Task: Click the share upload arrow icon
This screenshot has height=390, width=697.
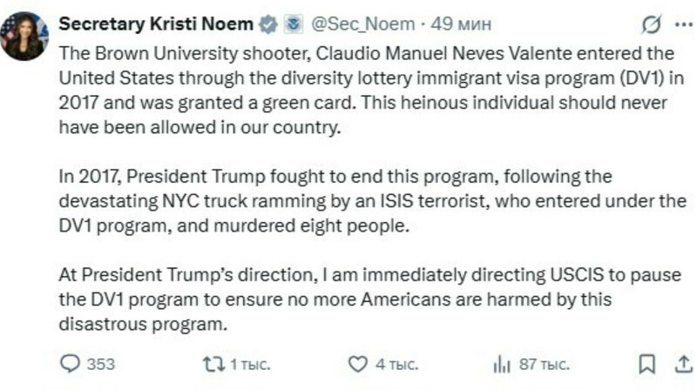Action: [x=677, y=362]
